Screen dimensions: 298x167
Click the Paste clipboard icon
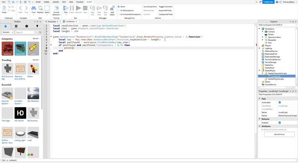(x=4, y=8)
